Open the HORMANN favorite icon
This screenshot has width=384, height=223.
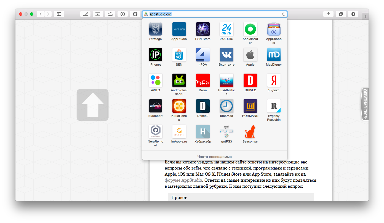pos(250,106)
